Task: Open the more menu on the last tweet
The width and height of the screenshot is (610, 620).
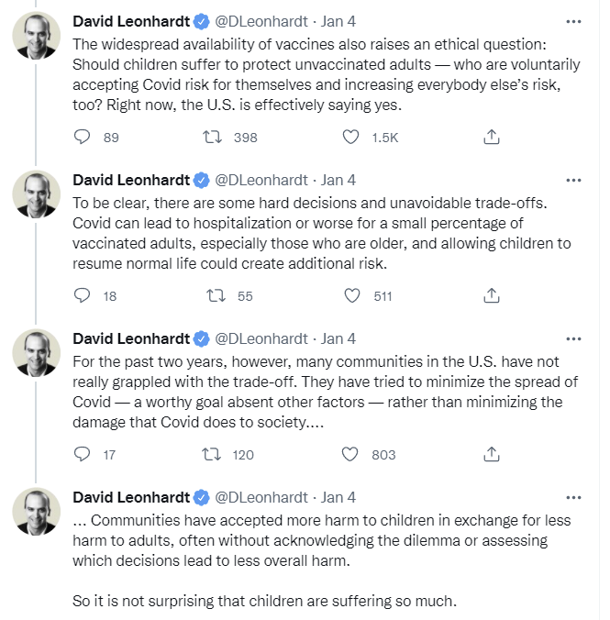Action: (x=573, y=497)
